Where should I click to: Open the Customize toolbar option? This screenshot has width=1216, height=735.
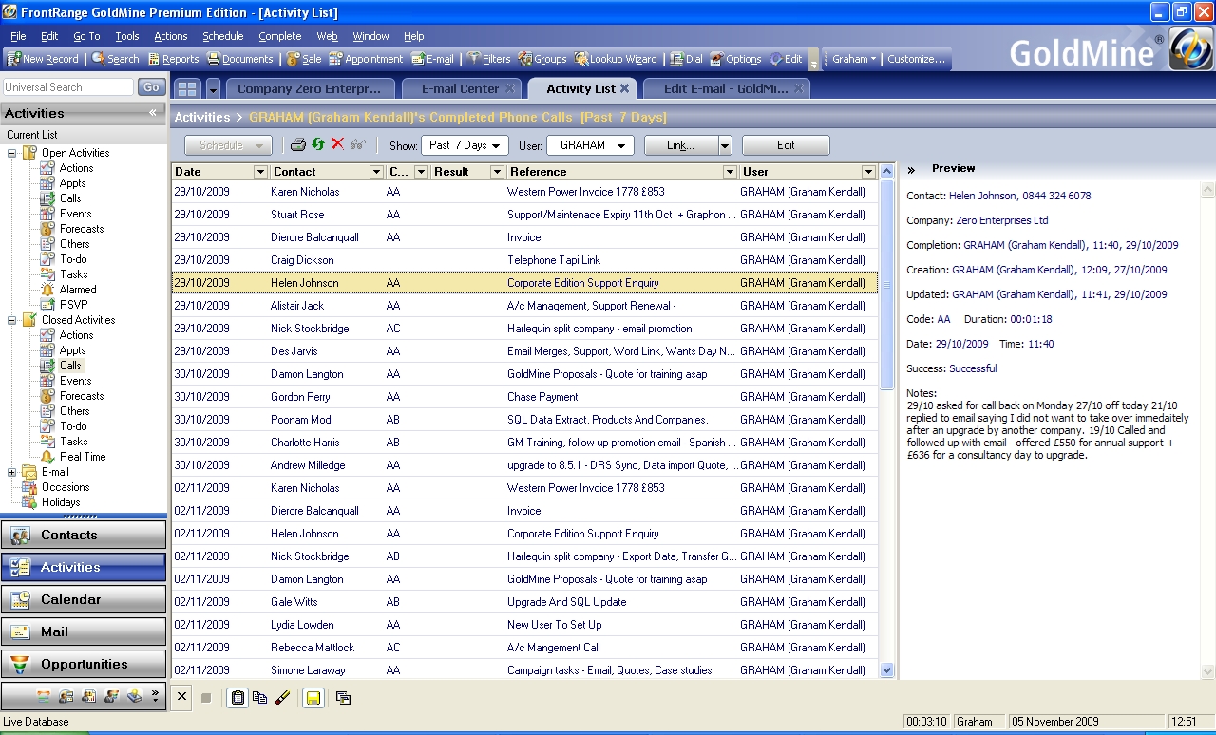point(916,59)
